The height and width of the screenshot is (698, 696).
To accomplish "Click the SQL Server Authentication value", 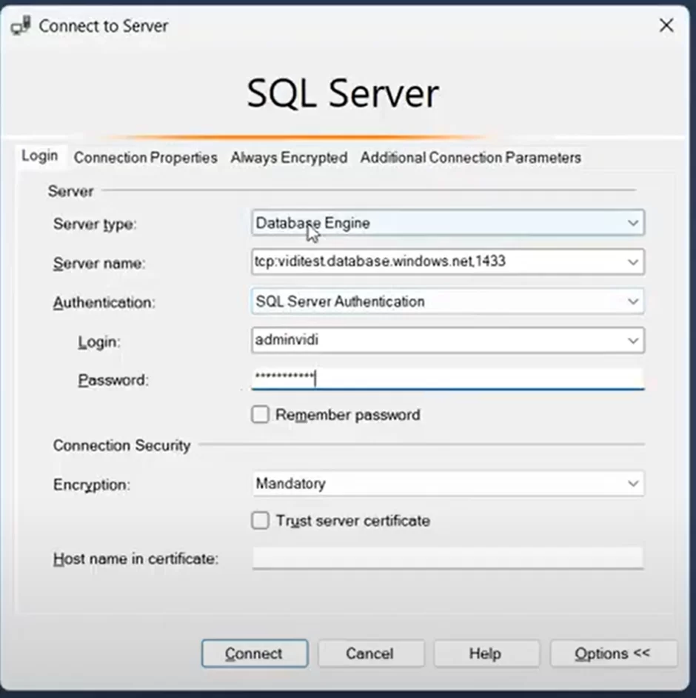I will point(340,302).
